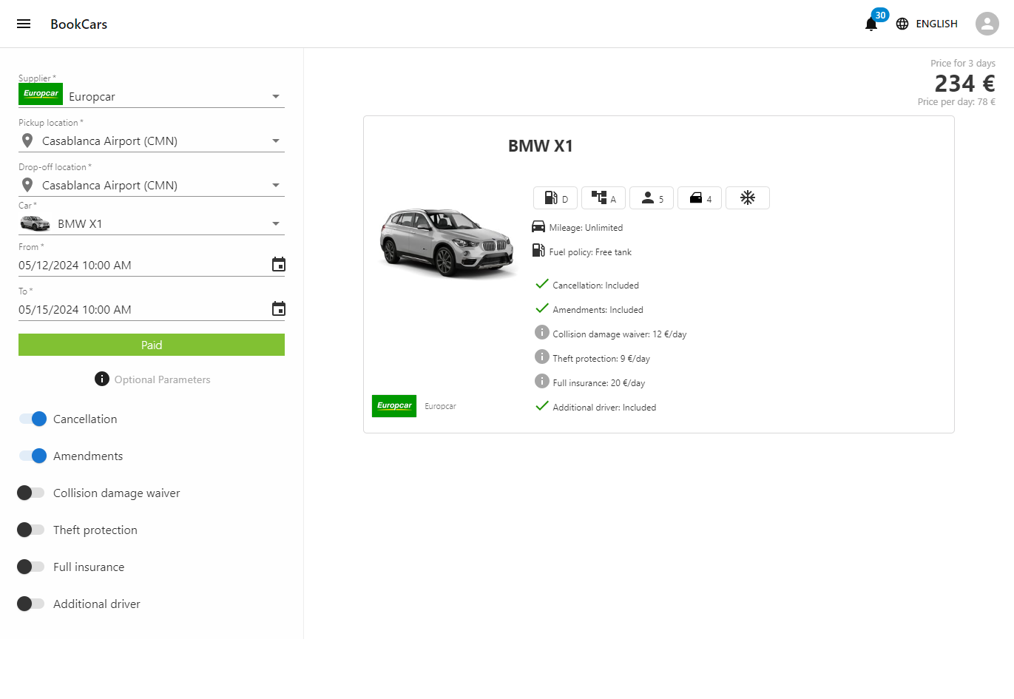Click Additional driver Included checkmark icon
This screenshot has height=699, width=1014.
[542, 406]
